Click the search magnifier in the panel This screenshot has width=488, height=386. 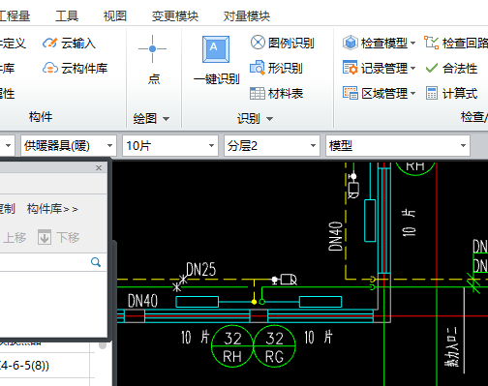pyautogui.click(x=96, y=262)
